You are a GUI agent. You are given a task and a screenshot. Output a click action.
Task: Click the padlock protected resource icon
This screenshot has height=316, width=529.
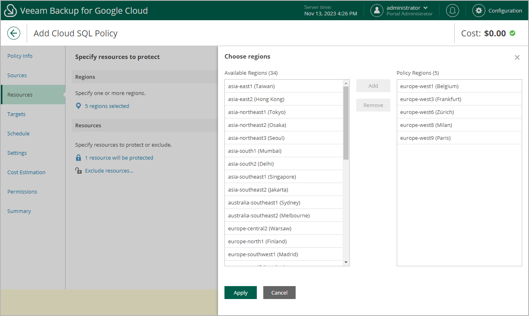(x=79, y=158)
